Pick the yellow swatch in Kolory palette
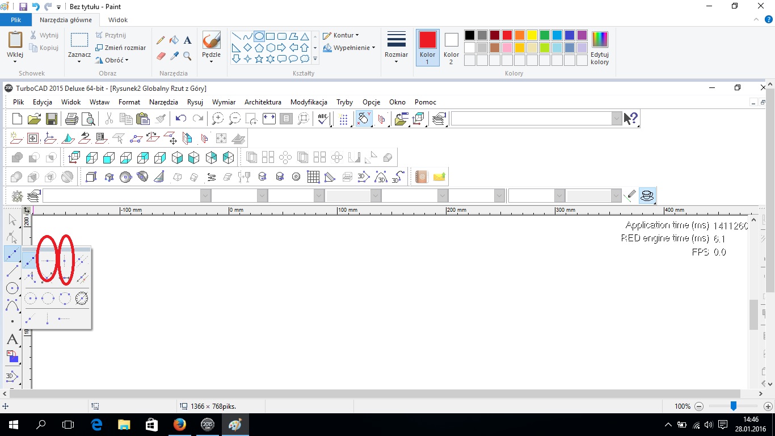This screenshot has height=436, width=775. 532,35
